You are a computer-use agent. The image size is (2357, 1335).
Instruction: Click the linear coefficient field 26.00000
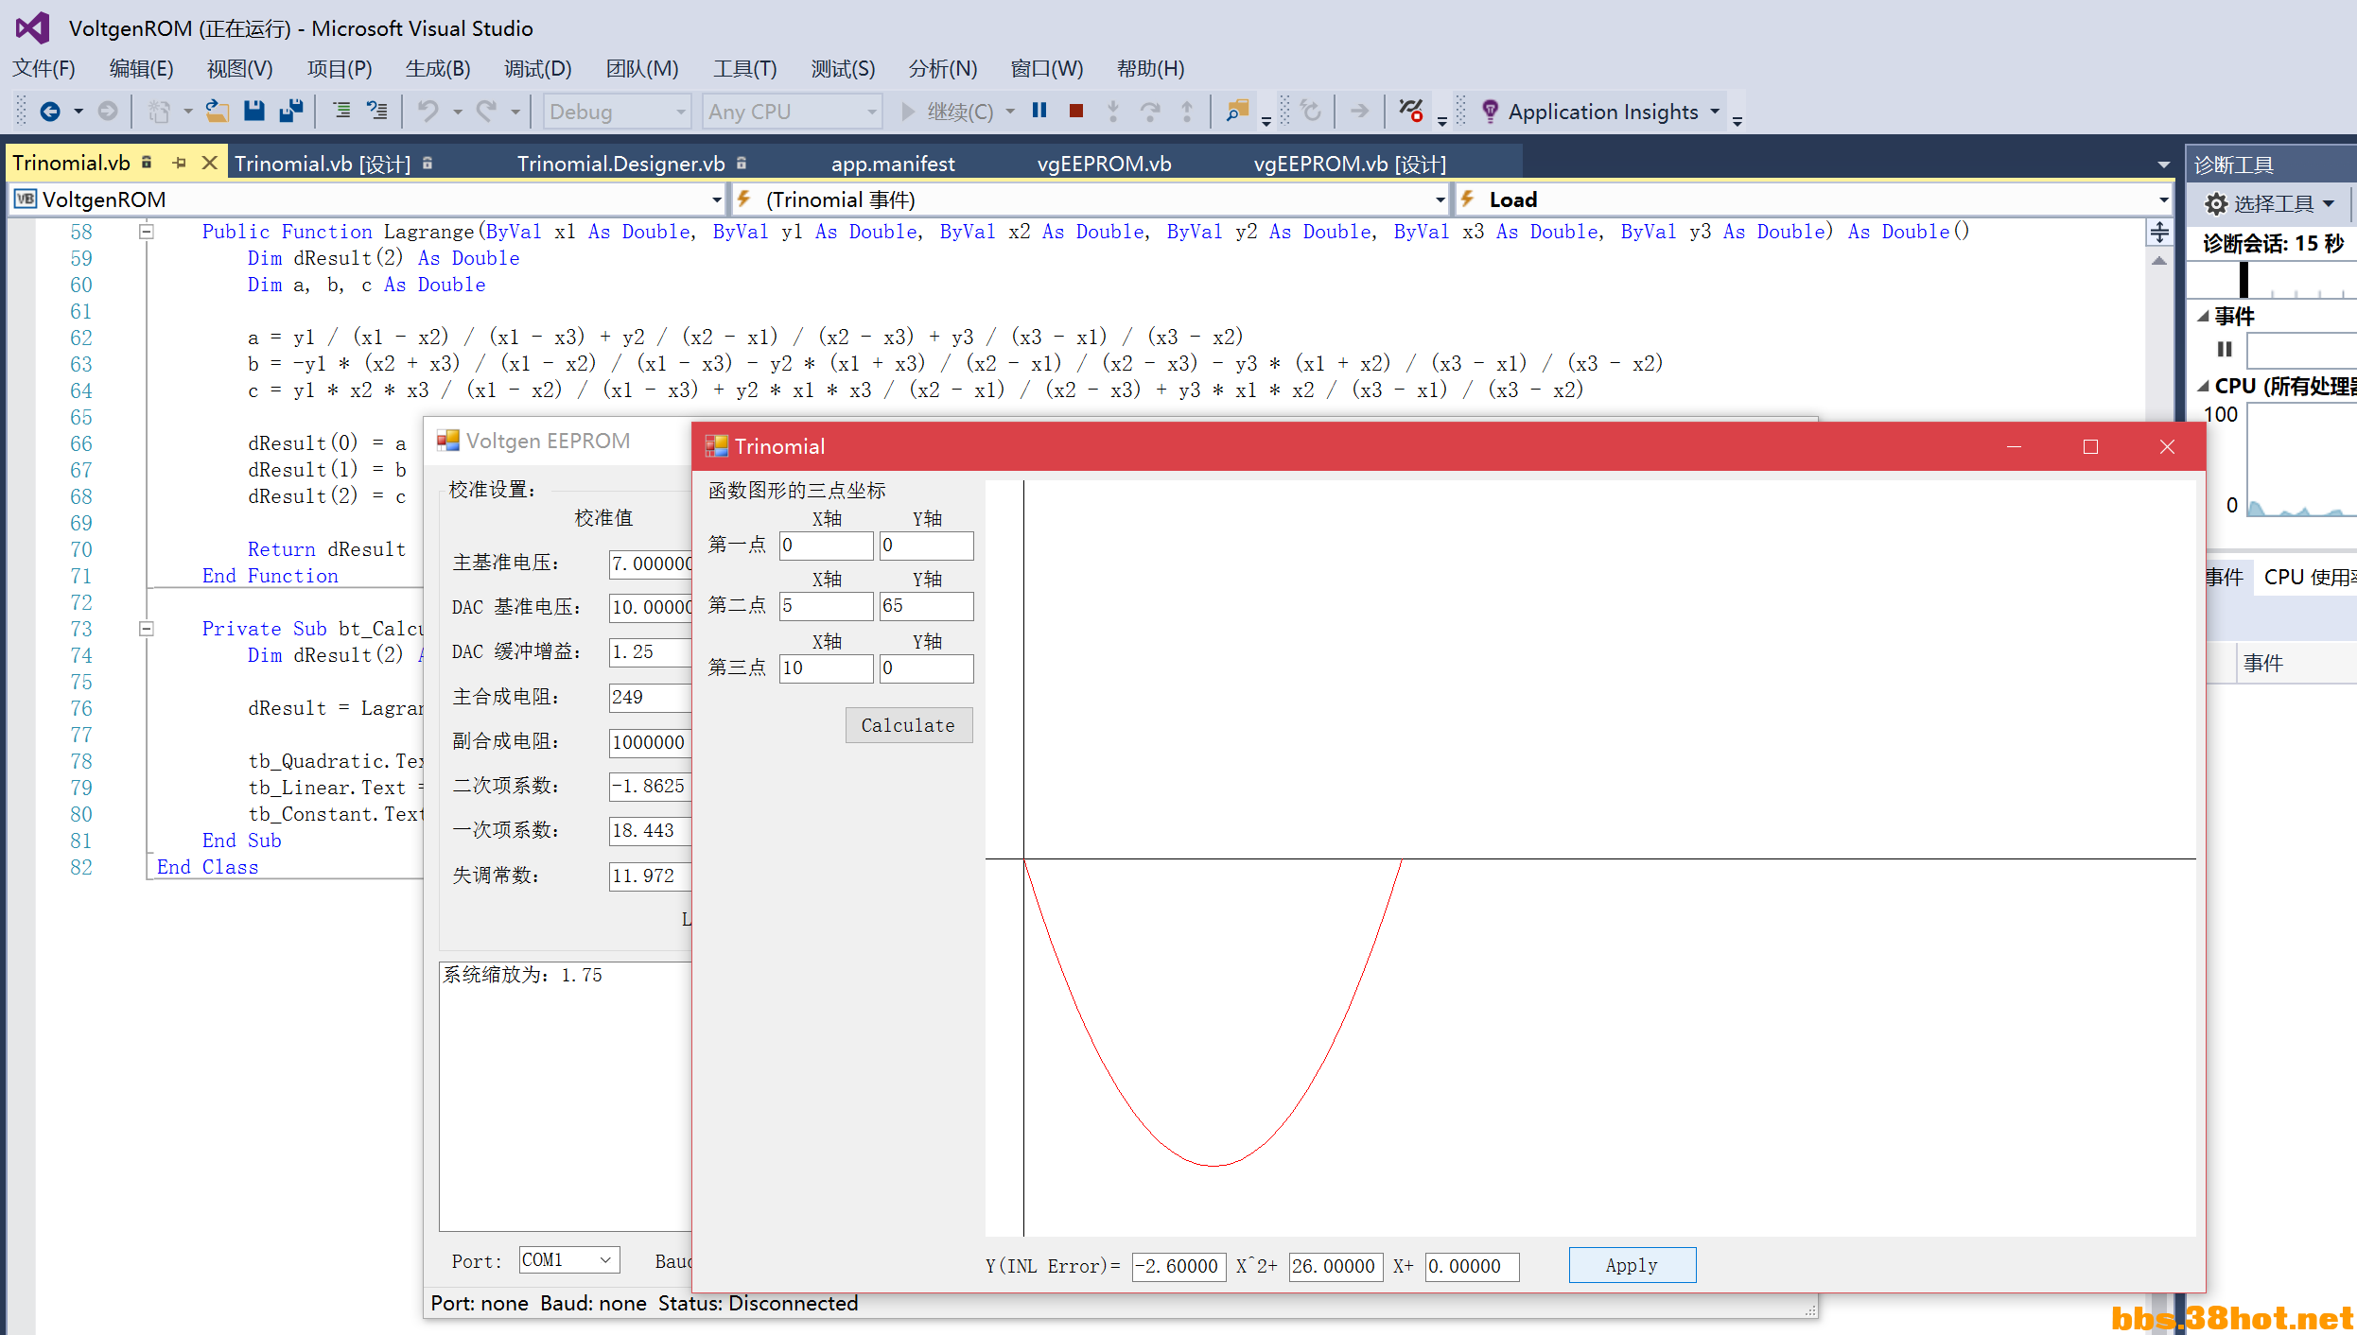1336,1266
